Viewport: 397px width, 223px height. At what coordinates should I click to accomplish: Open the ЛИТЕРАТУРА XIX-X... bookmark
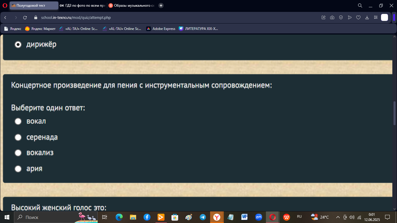(x=198, y=29)
